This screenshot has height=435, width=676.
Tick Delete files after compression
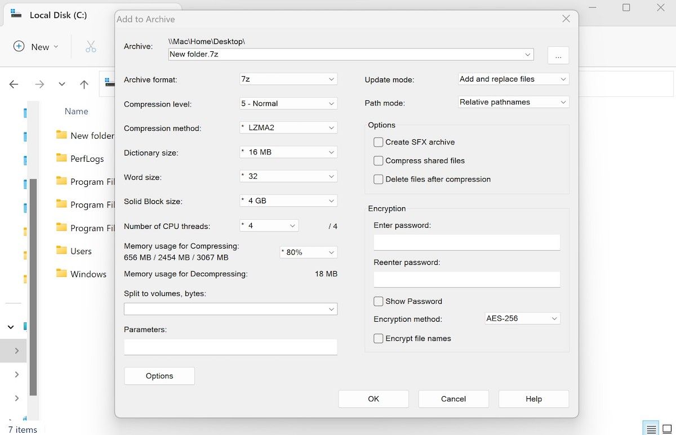(379, 179)
